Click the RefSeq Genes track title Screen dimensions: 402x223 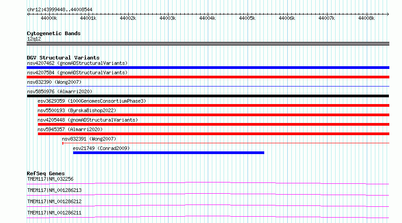(46, 173)
